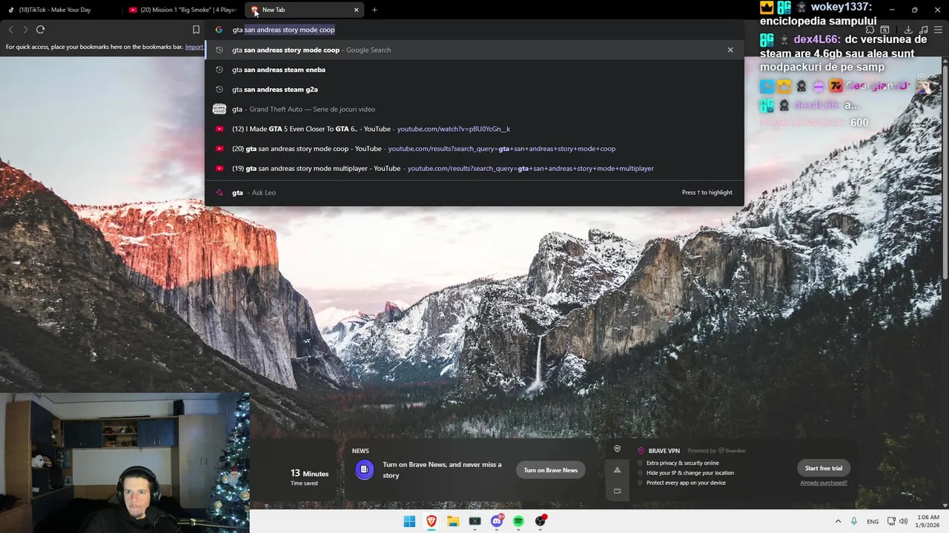Click the network display tray icon
The width and height of the screenshot is (949, 533).
click(891, 521)
